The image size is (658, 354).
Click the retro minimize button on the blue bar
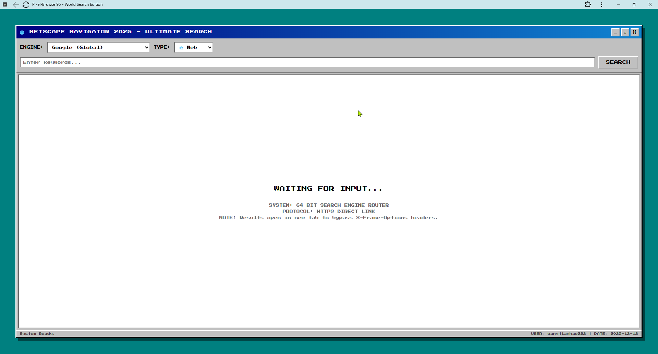[616, 32]
